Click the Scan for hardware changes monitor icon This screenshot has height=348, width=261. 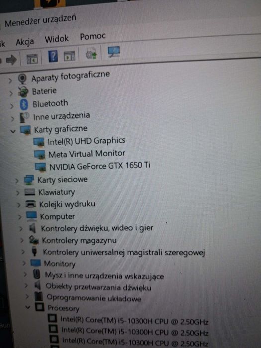[114, 52]
